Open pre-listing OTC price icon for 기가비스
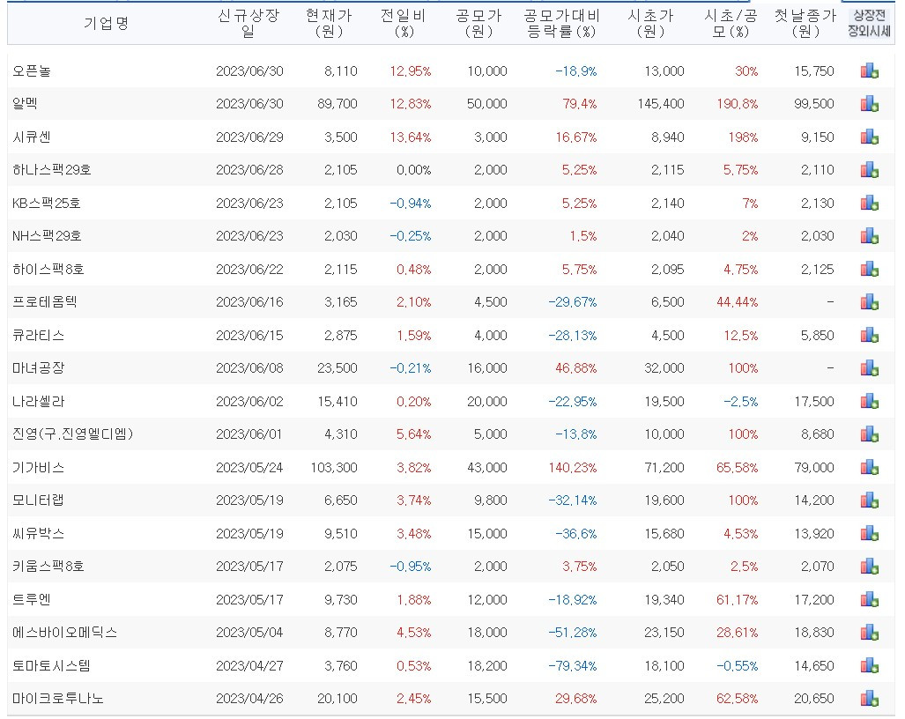 coord(869,467)
